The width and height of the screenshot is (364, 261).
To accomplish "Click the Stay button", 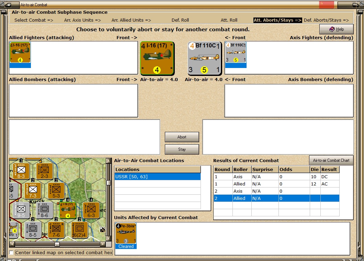I will 182,149.
